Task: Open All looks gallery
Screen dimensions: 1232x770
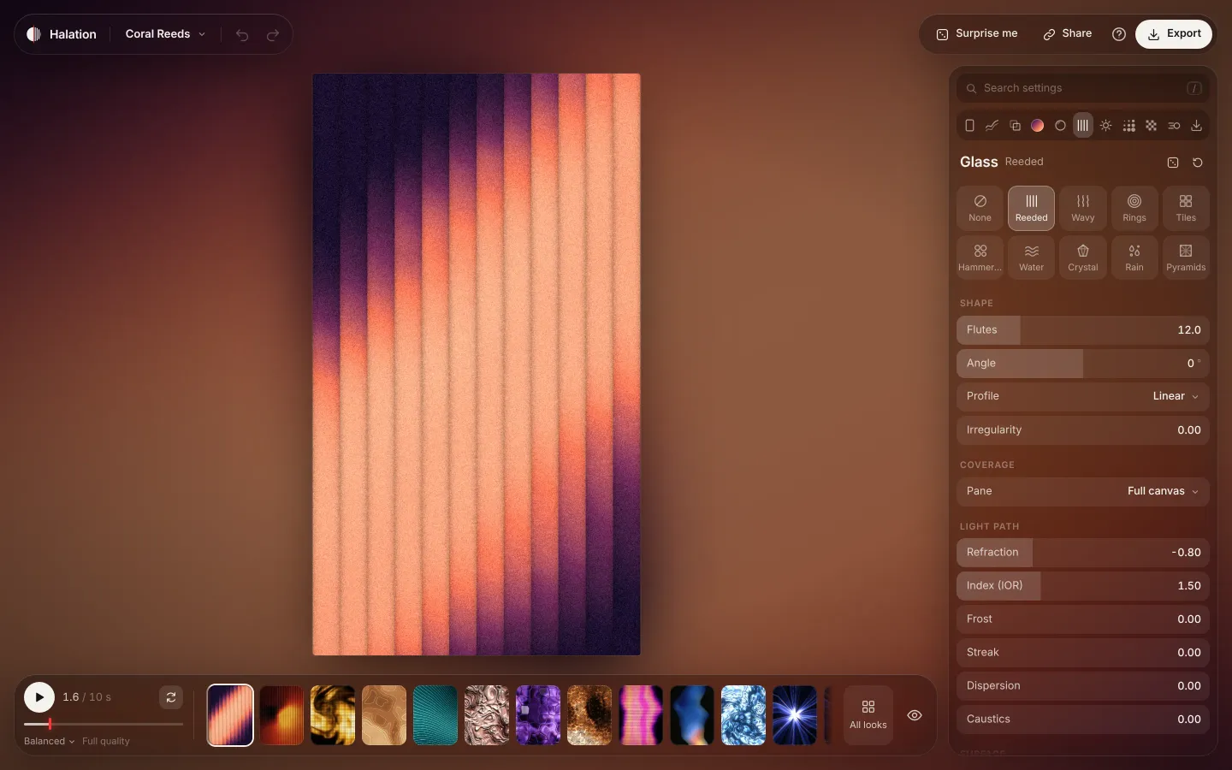Action: (x=868, y=715)
